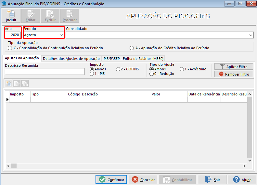Click the horizontal scrollbar thumb

(x=14, y=166)
